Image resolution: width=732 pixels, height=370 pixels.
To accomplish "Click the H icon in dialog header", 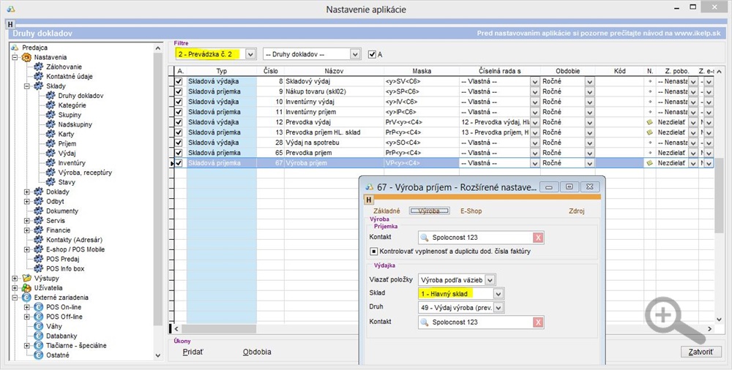I will coord(367,199).
